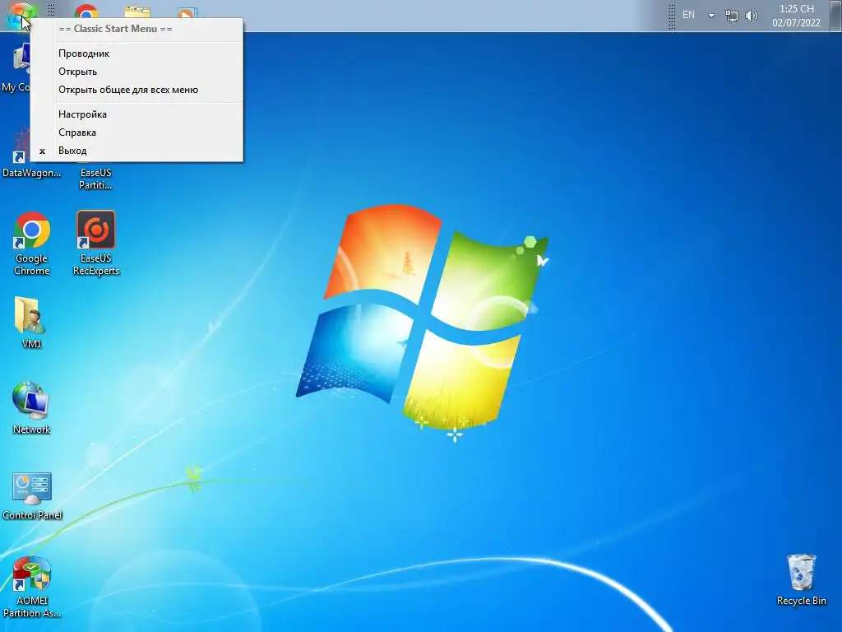Select the EaseUS Partition desktop label
842x632 pixels.
95,179
